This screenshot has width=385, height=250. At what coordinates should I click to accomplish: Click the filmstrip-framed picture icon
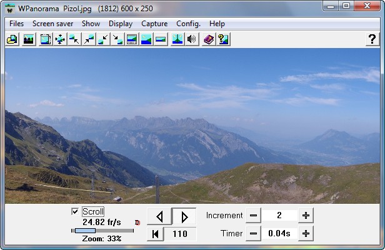pos(132,39)
